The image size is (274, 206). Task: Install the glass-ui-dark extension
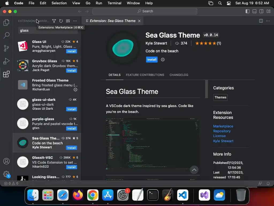(x=71, y=109)
